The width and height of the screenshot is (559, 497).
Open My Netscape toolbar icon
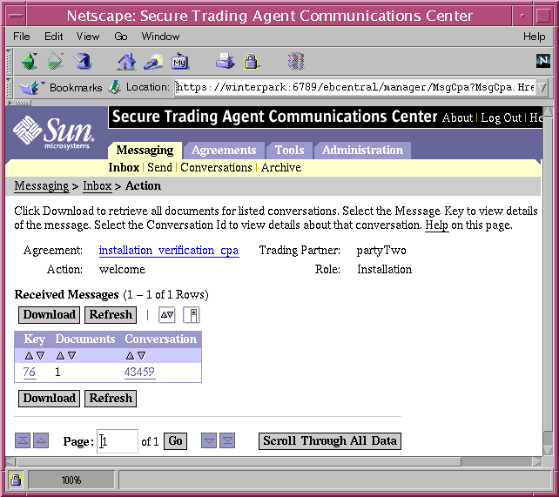click(180, 62)
